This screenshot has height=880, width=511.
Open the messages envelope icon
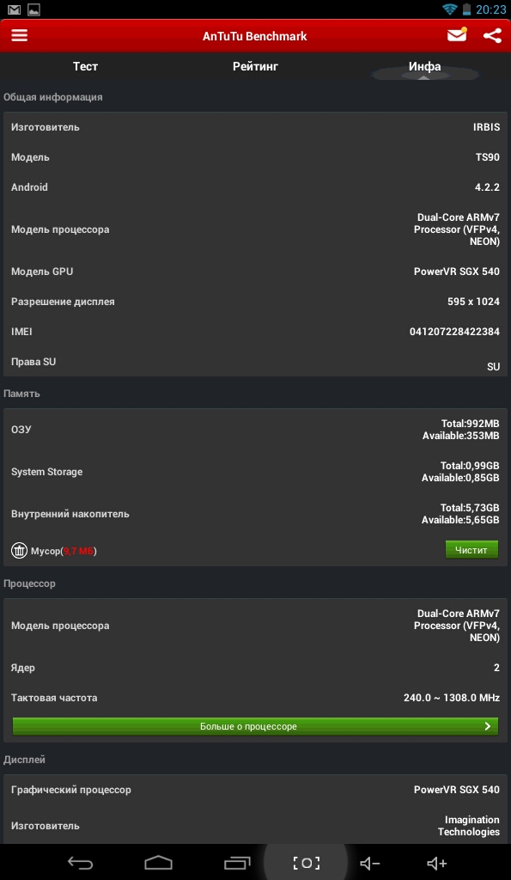pyautogui.click(x=457, y=34)
